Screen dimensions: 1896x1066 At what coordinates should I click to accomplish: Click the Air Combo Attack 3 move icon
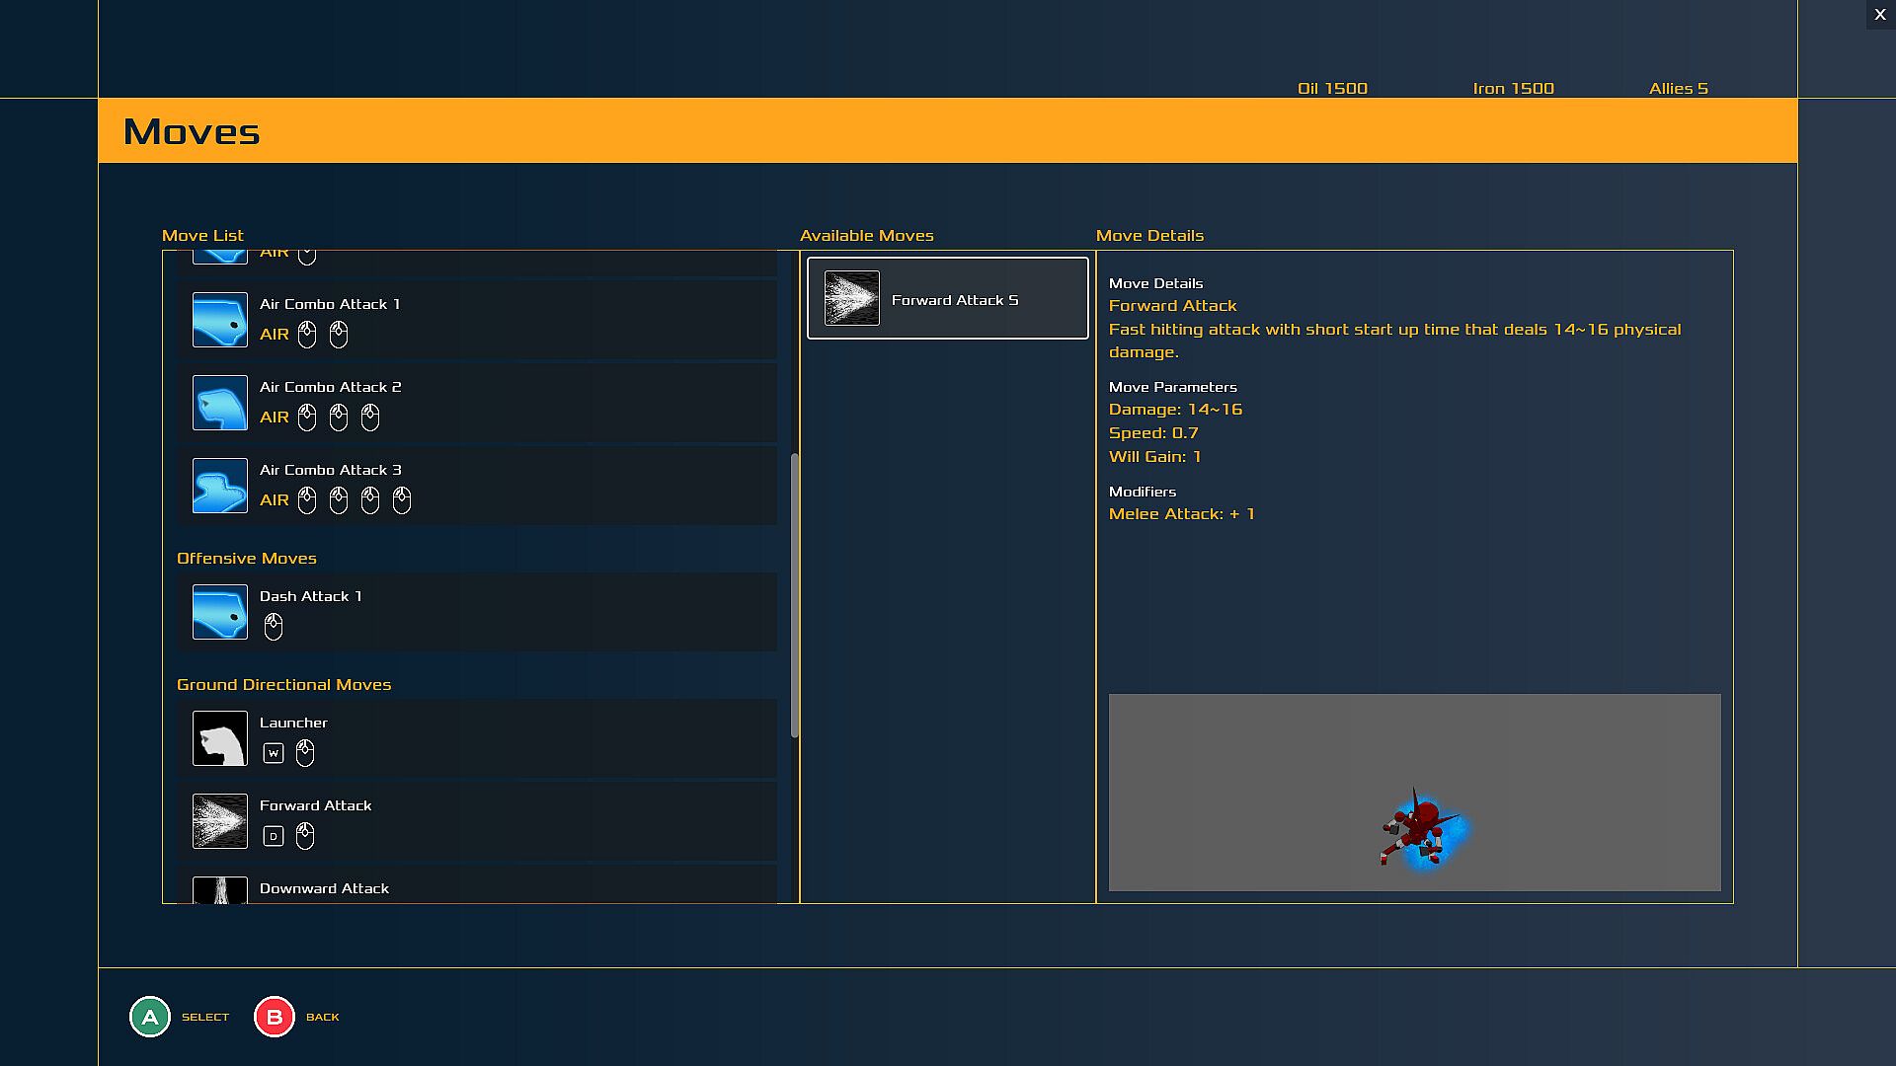pos(219,486)
